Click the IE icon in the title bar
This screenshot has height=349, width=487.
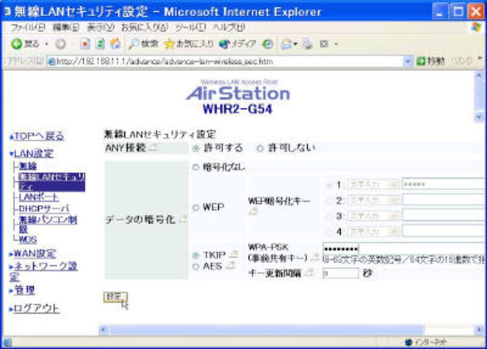pyautogui.click(x=7, y=12)
